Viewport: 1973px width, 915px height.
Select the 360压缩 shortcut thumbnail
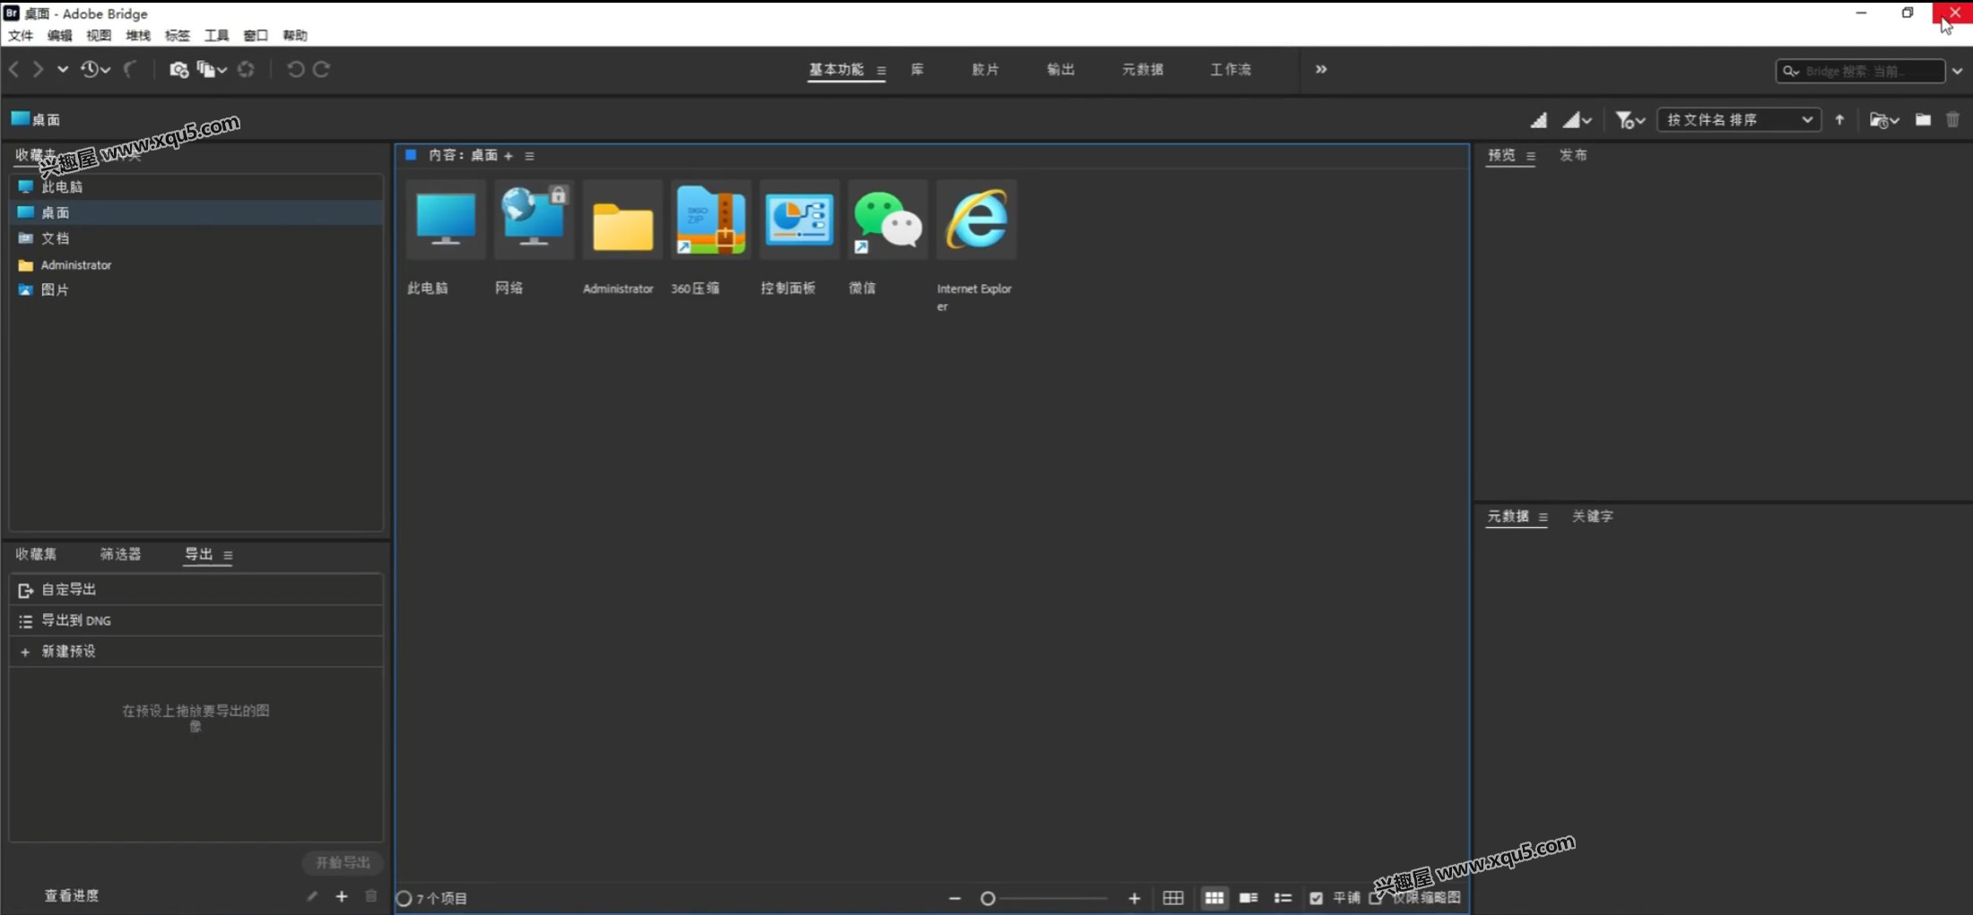[711, 220]
